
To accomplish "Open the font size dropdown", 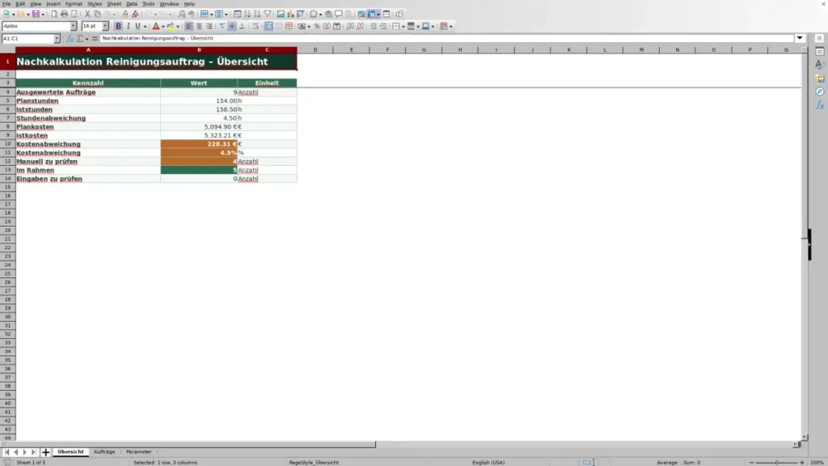I will click(105, 27).
